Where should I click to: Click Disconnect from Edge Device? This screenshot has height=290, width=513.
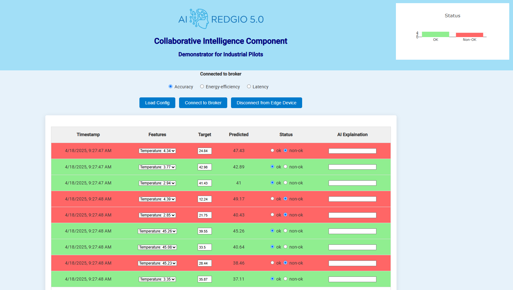coord(267,103)
